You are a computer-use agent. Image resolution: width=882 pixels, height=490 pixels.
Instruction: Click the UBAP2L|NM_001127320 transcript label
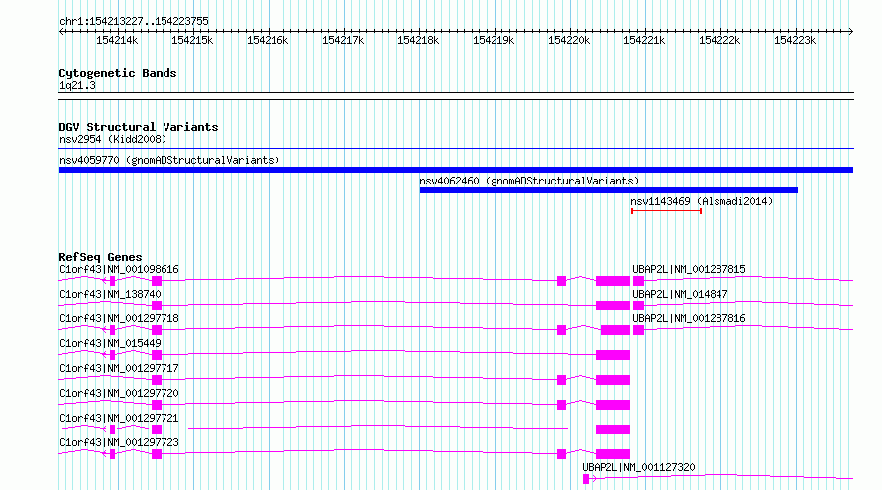click(x=638, y=467)
